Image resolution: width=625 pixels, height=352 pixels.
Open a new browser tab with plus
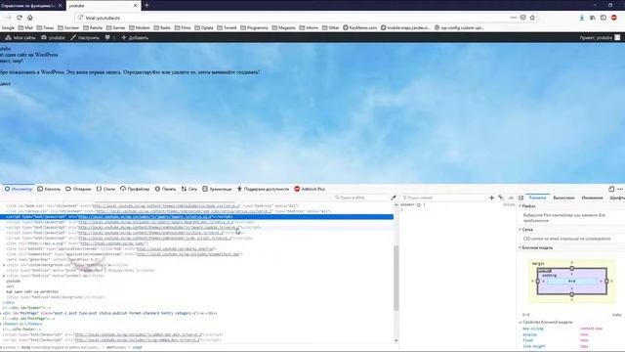click(146, 5)
